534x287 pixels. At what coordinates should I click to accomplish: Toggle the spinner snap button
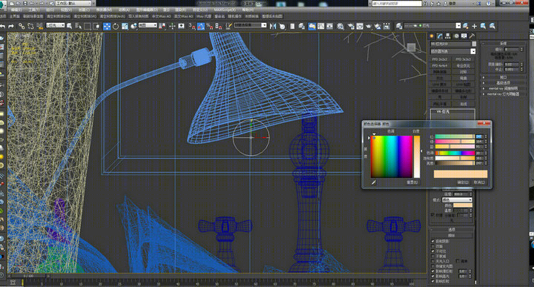pyautogui.click(x=218, y=26)
